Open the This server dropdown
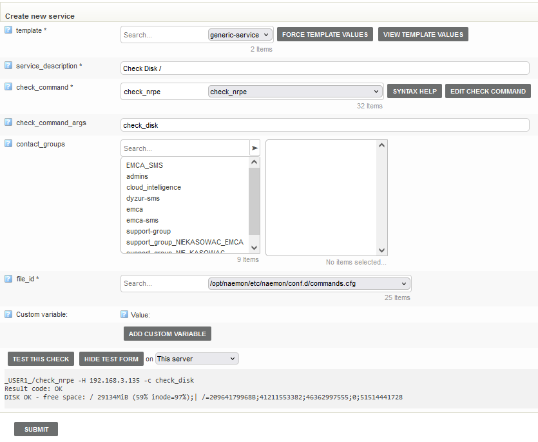 tap(197, 359)
